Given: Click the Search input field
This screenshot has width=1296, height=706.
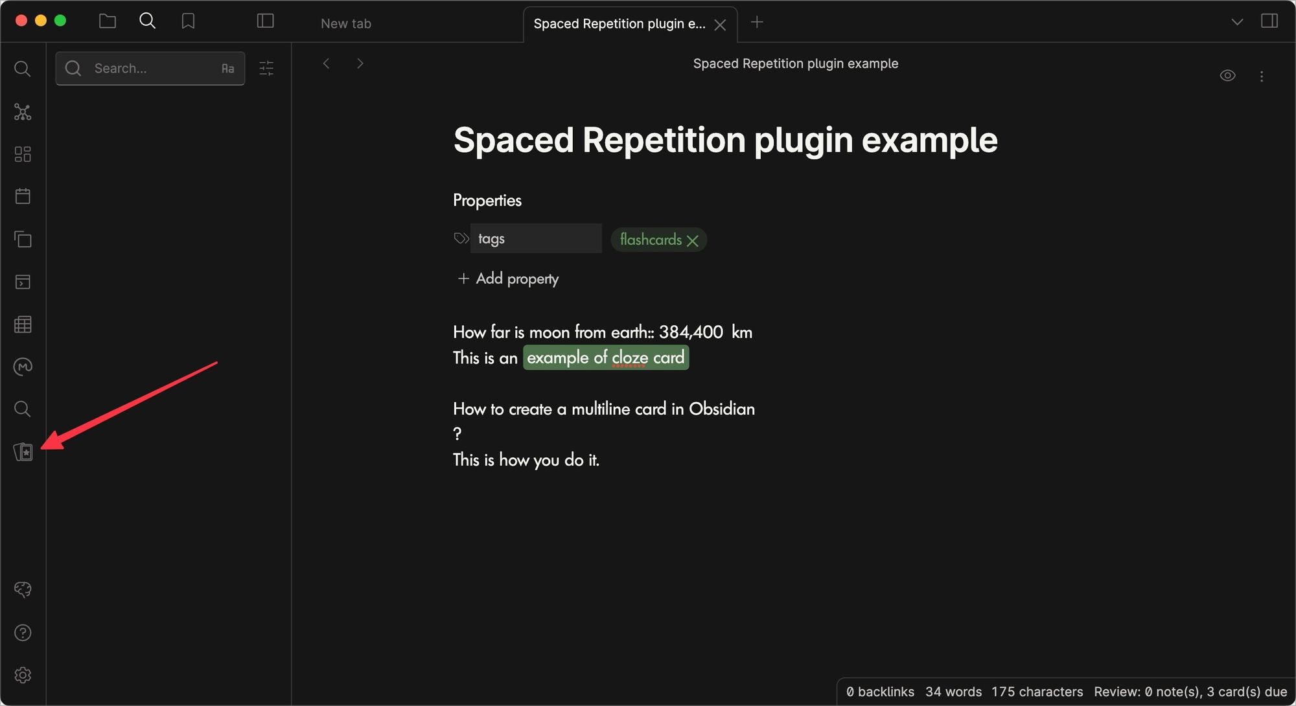Looking at the screenshot, I should point(149,69).
